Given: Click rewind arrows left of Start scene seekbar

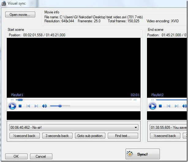Looking at the screenshot, I should (12, 100).
